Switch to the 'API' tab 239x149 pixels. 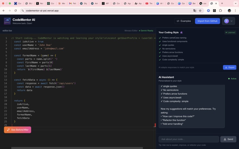click(x=105, y=3)
